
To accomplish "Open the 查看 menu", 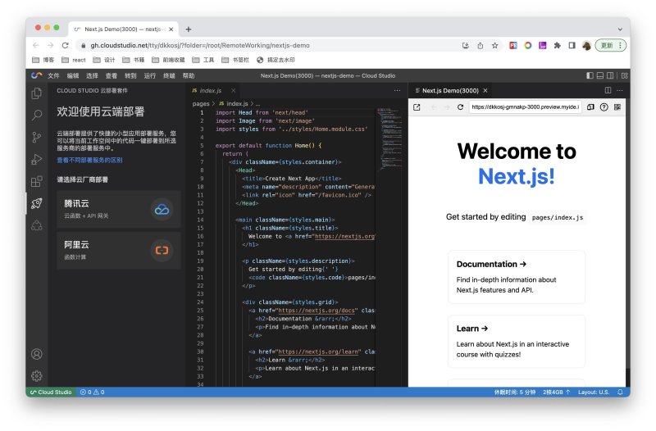I will pyautogui.click(x=112, y=75).
